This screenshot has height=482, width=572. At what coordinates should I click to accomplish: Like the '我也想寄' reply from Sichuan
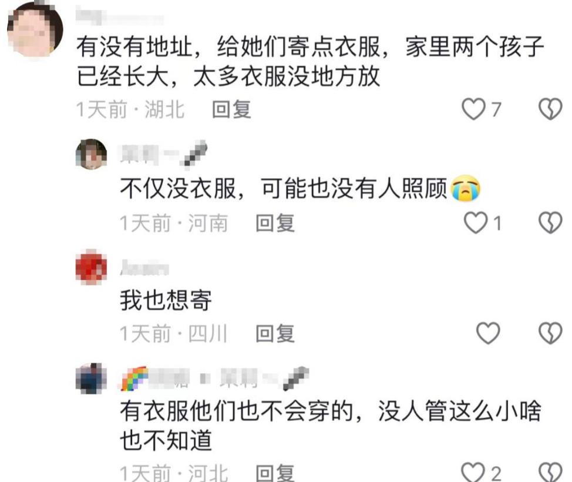coord(488,333)
